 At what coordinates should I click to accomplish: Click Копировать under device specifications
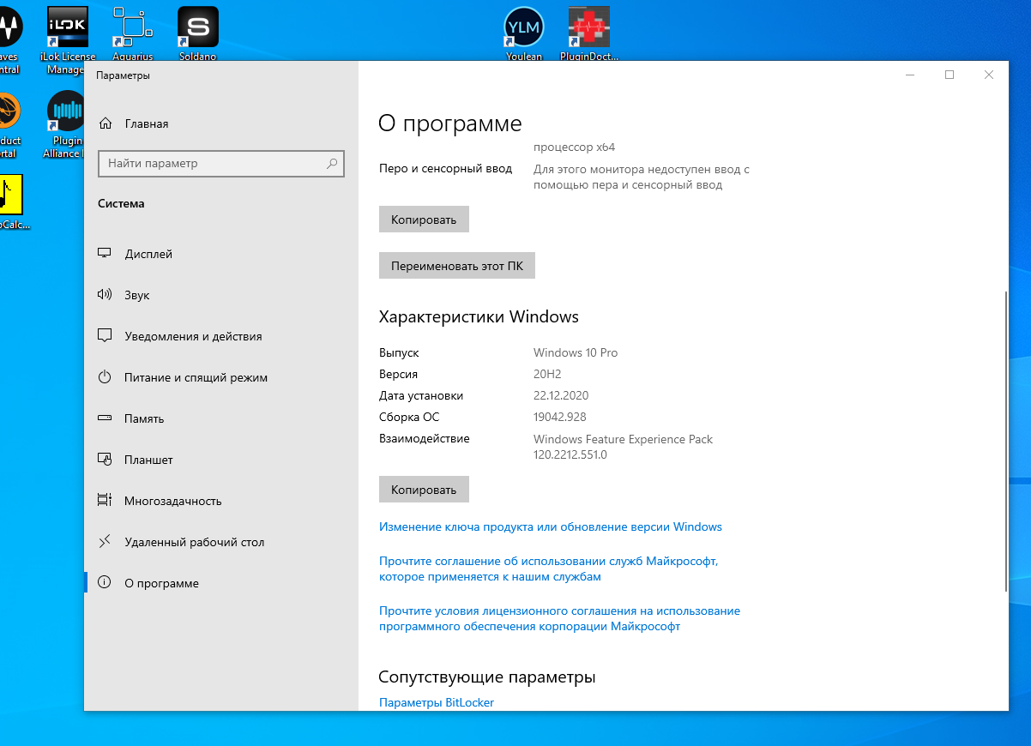(x=424, y=220)
